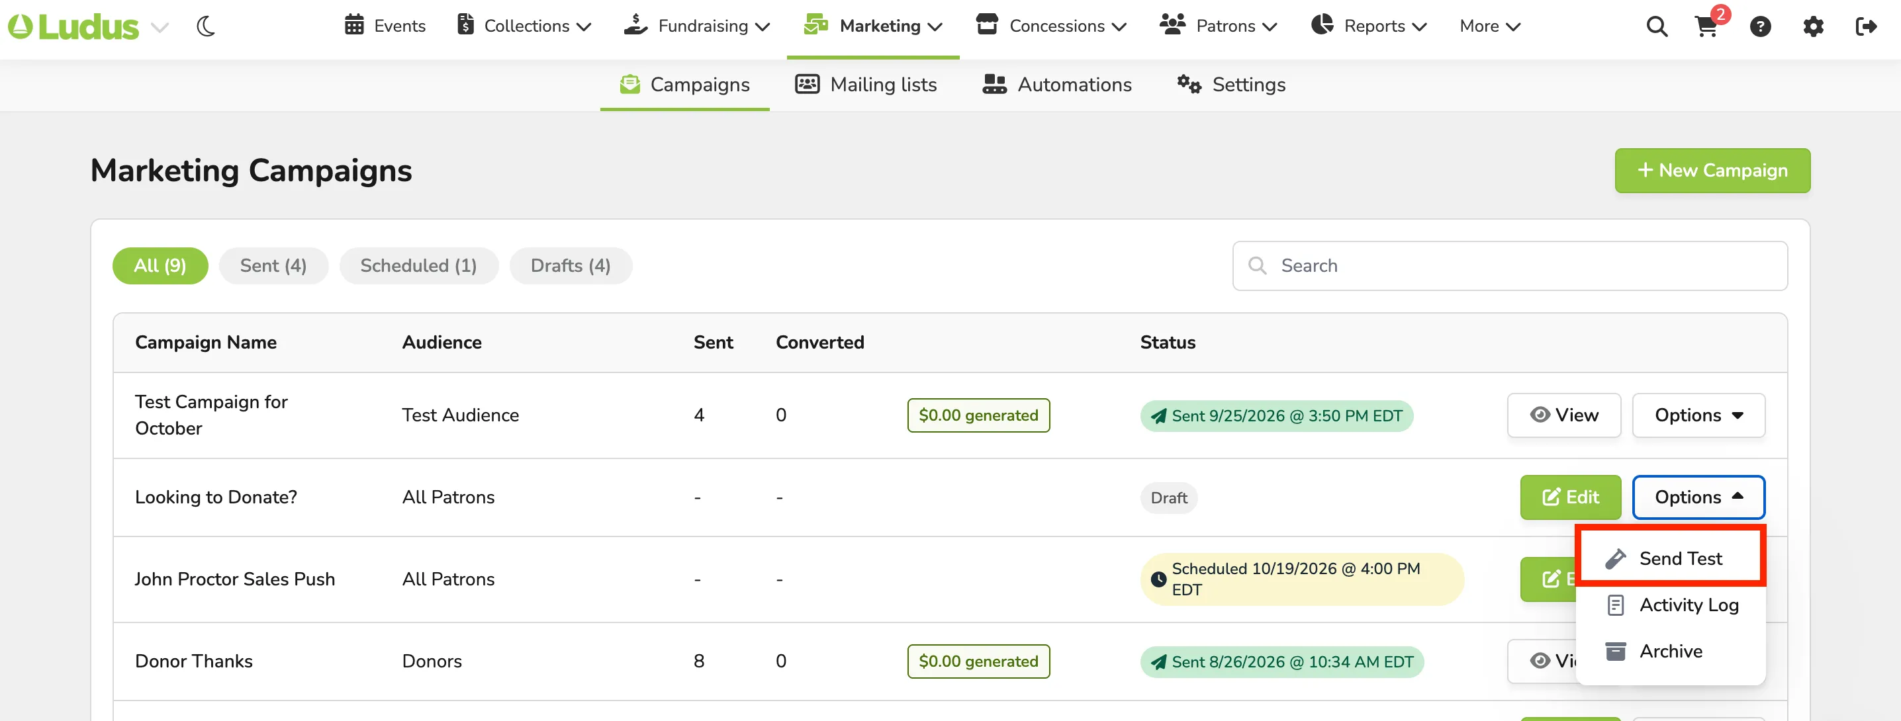Viewport: 1901px width, 721px height.
Task: Select Archive in the options menu
Action: [1670, 651]
